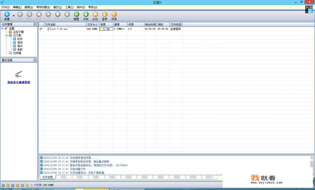Click the 3.78MB/s speed value
This screenshot has height=190, width=315.
[119, 29]
